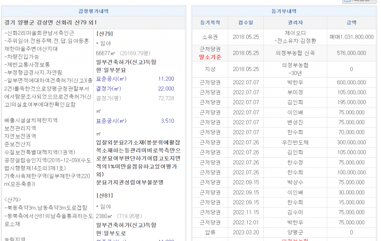Click the 우진반도체 holder name
Viewport: 381px width, 241px height.
(296, 142)
